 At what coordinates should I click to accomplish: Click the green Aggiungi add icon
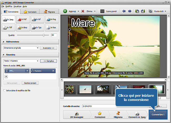[65, 11]
